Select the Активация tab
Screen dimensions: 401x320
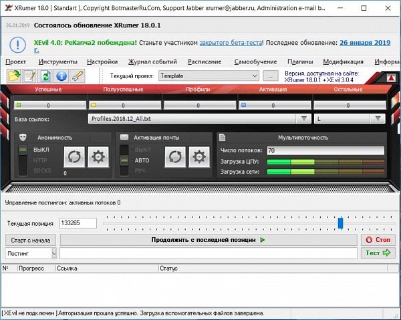pos(273,90)
